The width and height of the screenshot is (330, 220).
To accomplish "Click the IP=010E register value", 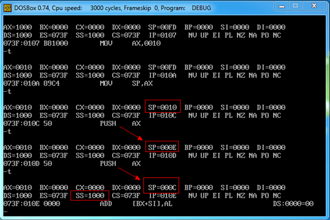I will [x=162, y=195].
